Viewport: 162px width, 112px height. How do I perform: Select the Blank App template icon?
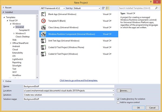[43, 14]
